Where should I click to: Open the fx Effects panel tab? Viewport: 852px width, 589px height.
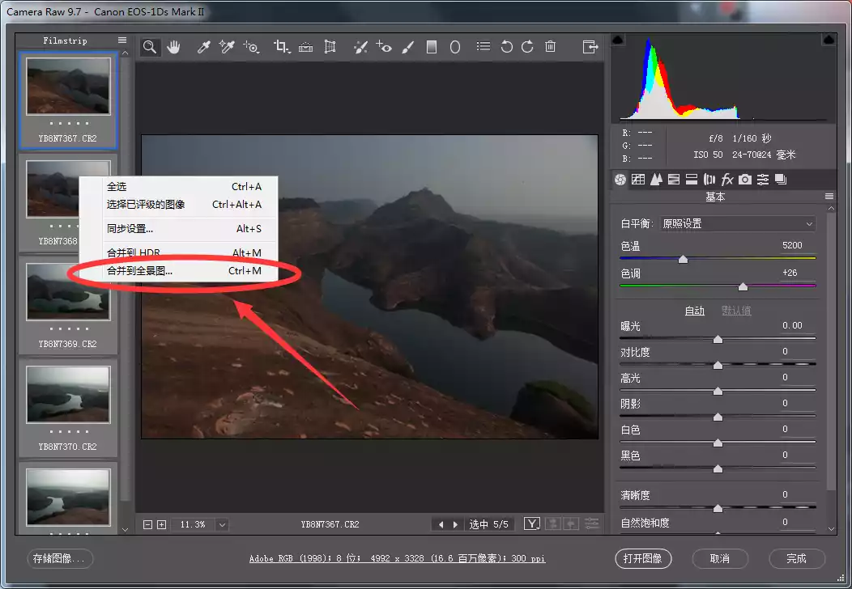click(727, 180)
